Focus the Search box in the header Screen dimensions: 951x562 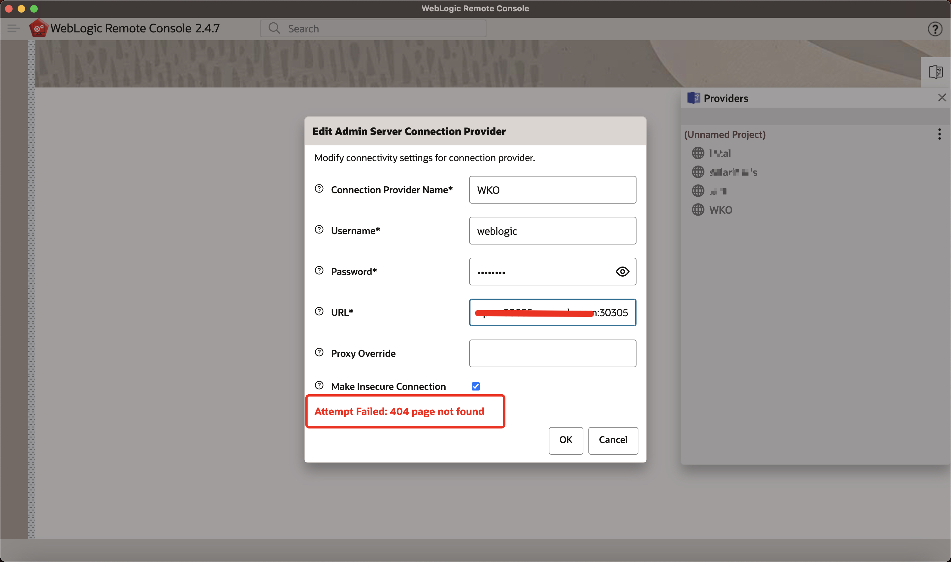click(x=378, y=29)
